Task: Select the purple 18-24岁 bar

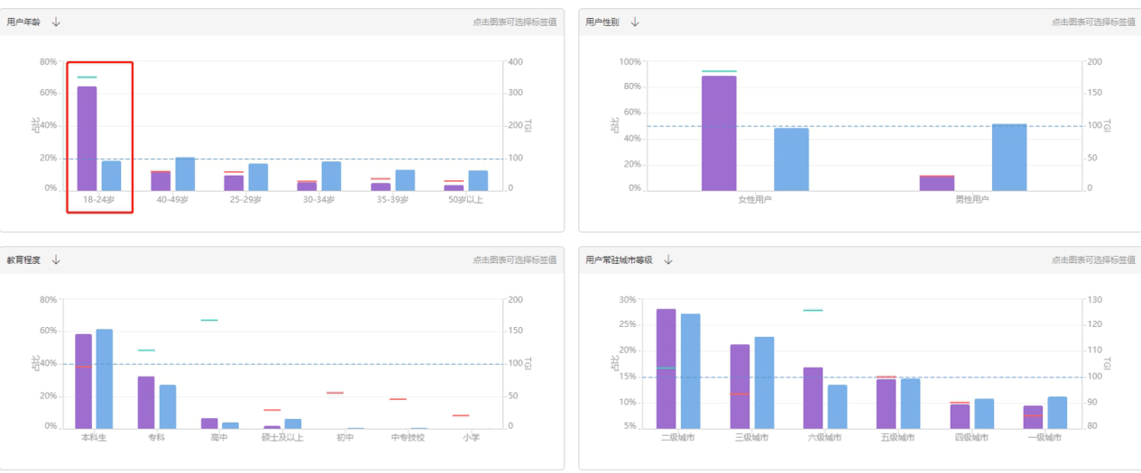Action: 87,140
